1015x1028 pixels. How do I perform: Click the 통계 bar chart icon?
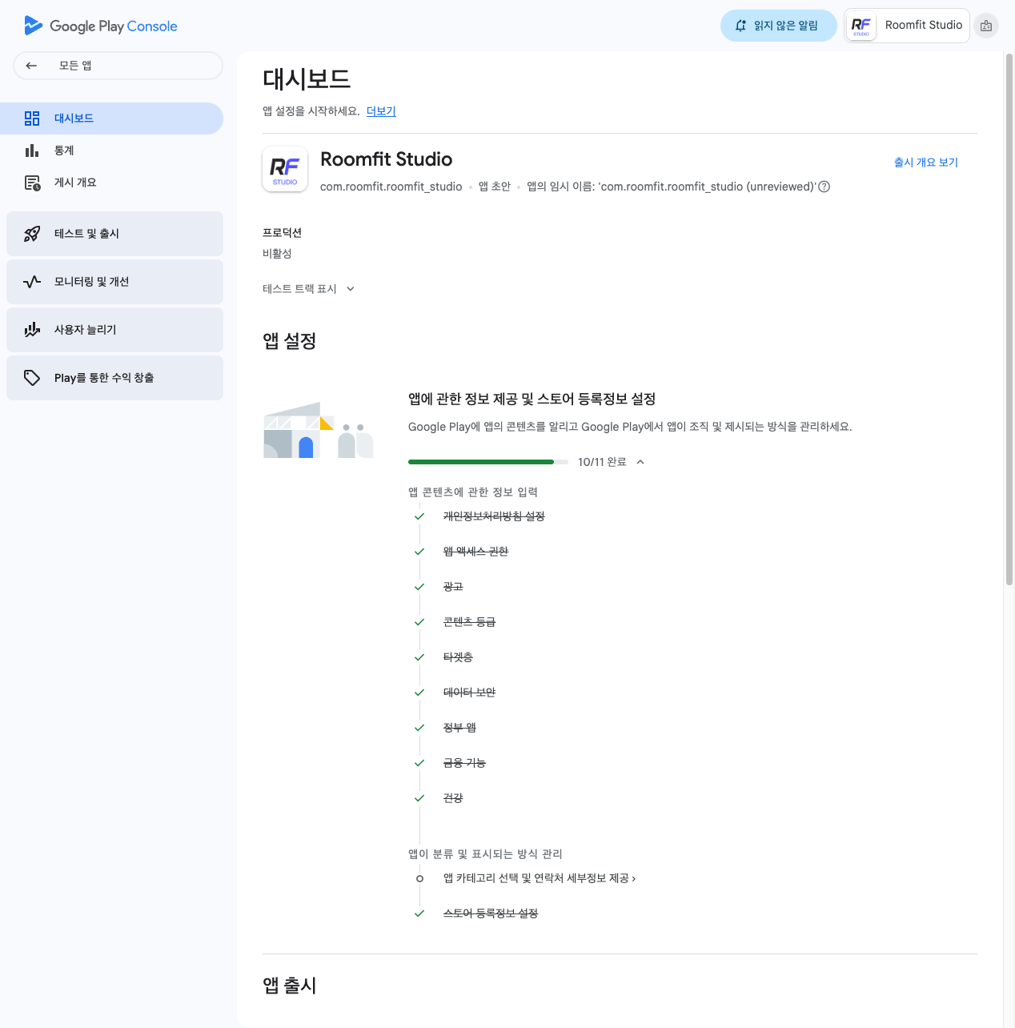(x=32, y=151)
